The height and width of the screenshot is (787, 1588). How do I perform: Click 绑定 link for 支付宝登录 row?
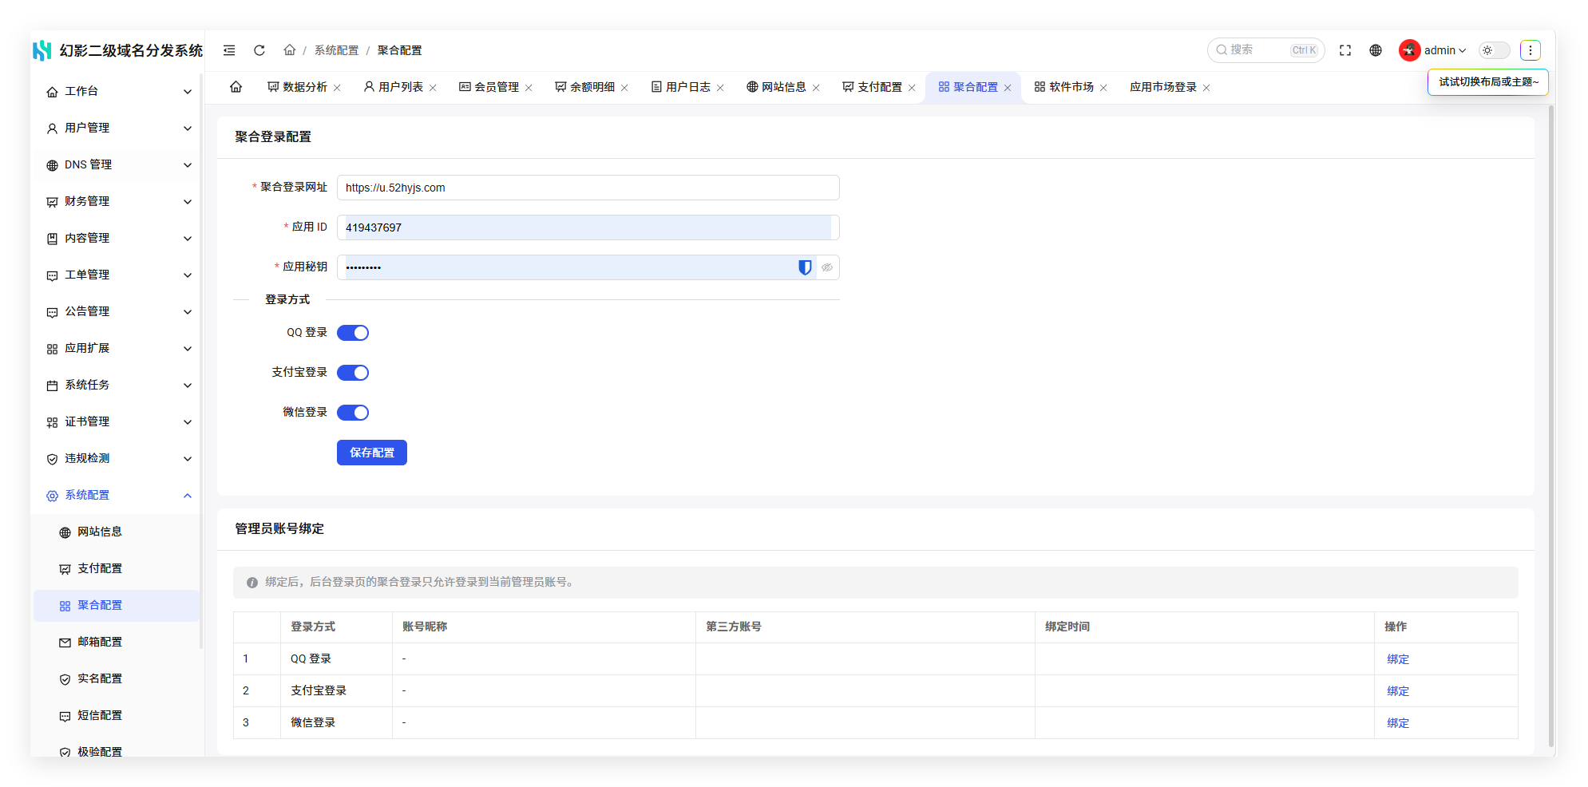1398,691
